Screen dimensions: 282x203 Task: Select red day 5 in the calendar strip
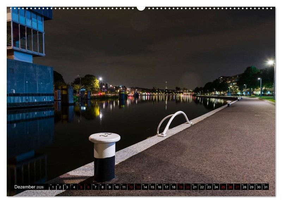point(81,187)
